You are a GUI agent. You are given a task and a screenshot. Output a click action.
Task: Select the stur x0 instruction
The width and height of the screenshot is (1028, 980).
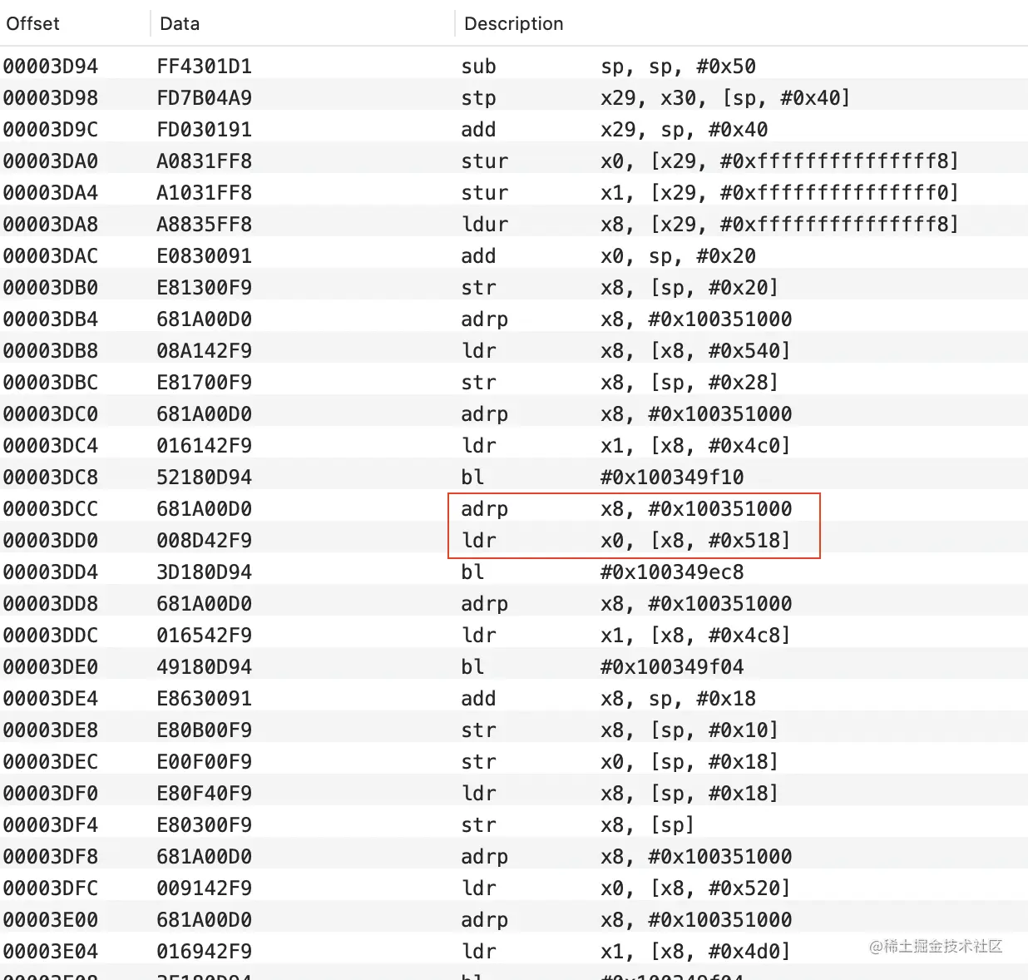(709, 161)
